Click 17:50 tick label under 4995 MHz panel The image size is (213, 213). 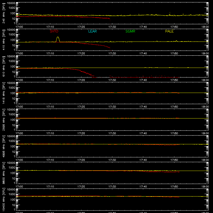[x=174, y=160]
